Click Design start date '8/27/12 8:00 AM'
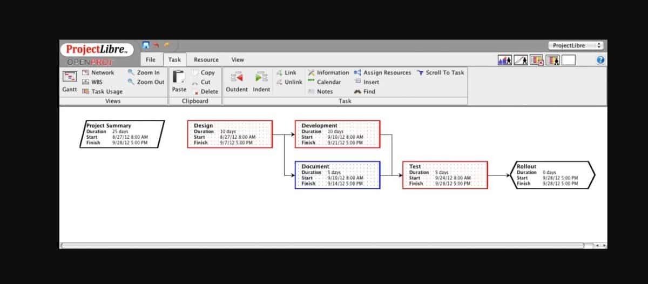Screen dimensions: 648x284 pos(238,137)
